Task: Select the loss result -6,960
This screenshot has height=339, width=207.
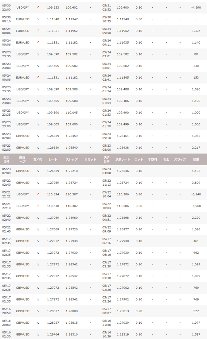Action: coord(196,206)
